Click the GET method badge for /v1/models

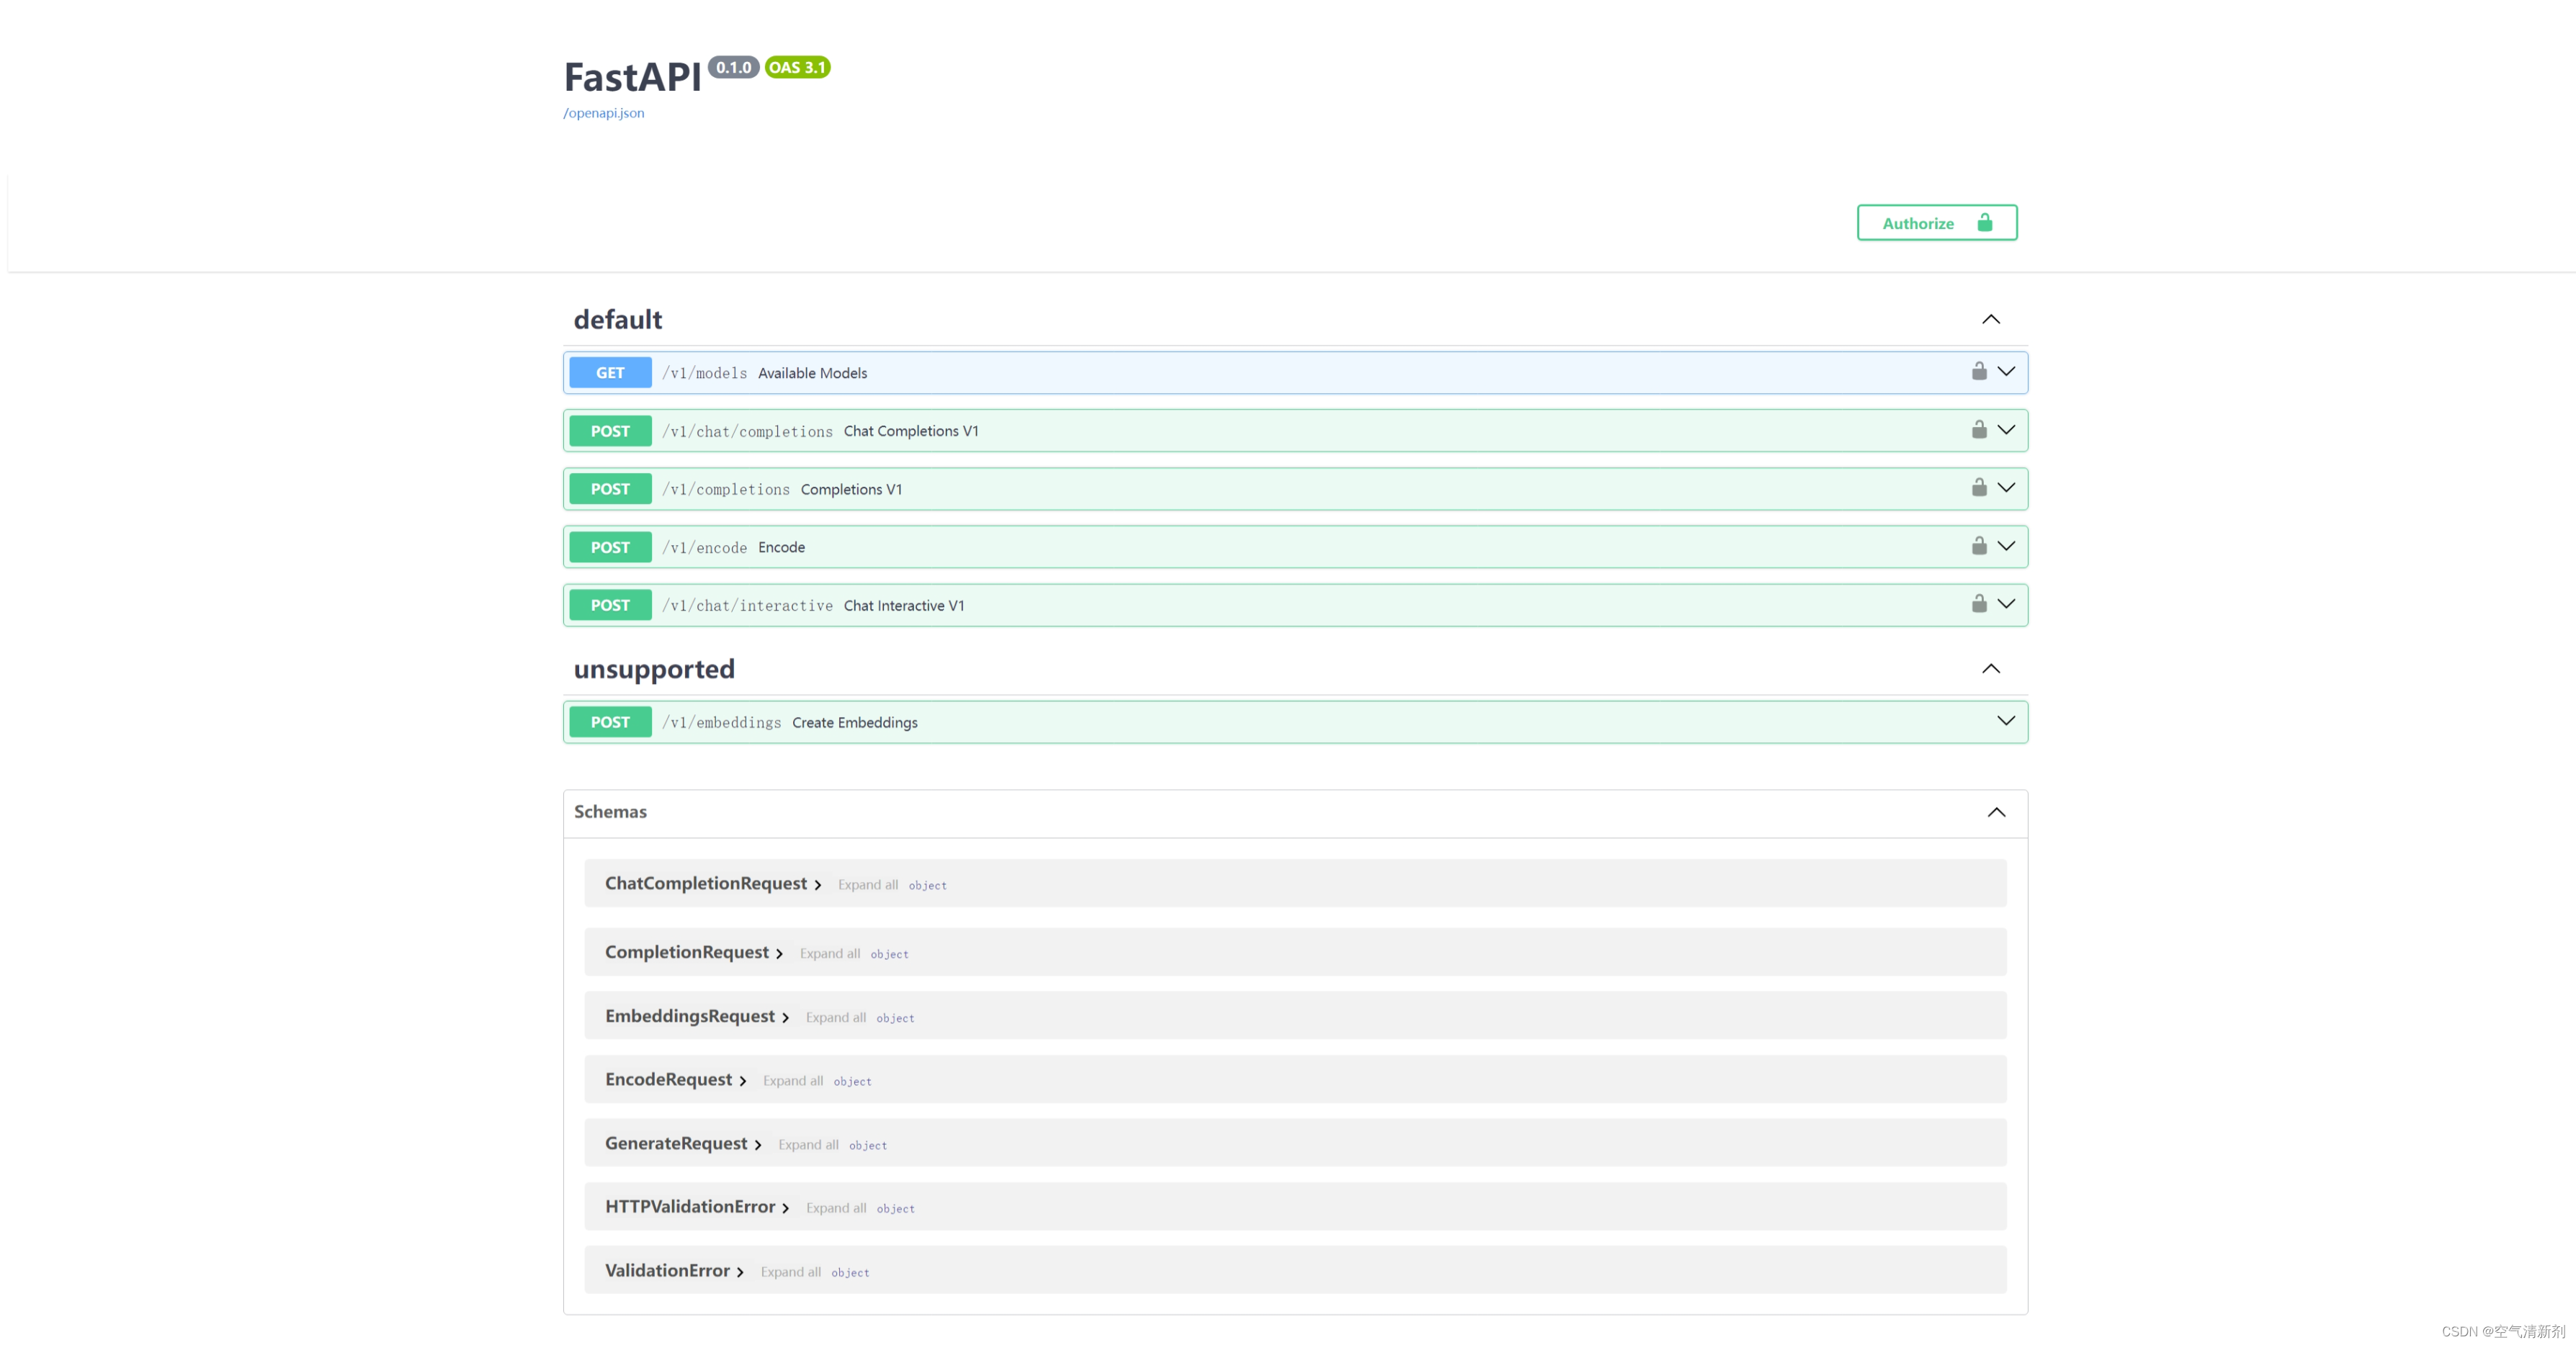pos(610,373)
